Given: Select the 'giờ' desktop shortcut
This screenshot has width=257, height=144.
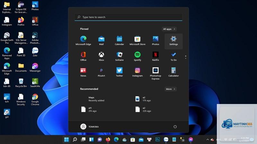Looking at the screenshot, I should coord(7,114).
